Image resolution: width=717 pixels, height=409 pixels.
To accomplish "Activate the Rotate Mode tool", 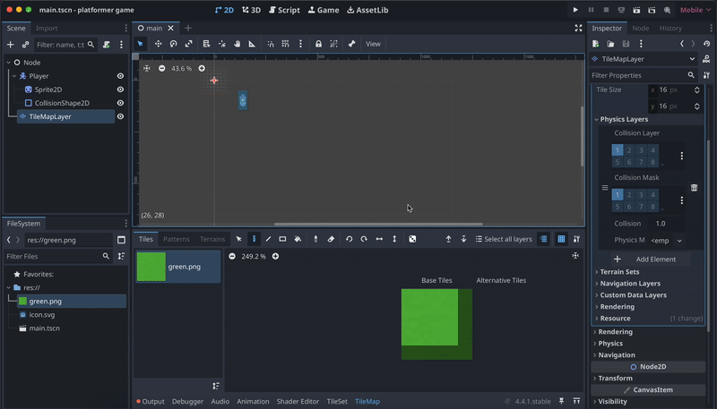I will point(173,44).
